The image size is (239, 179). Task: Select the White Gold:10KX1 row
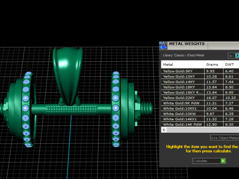coord(200,108)
